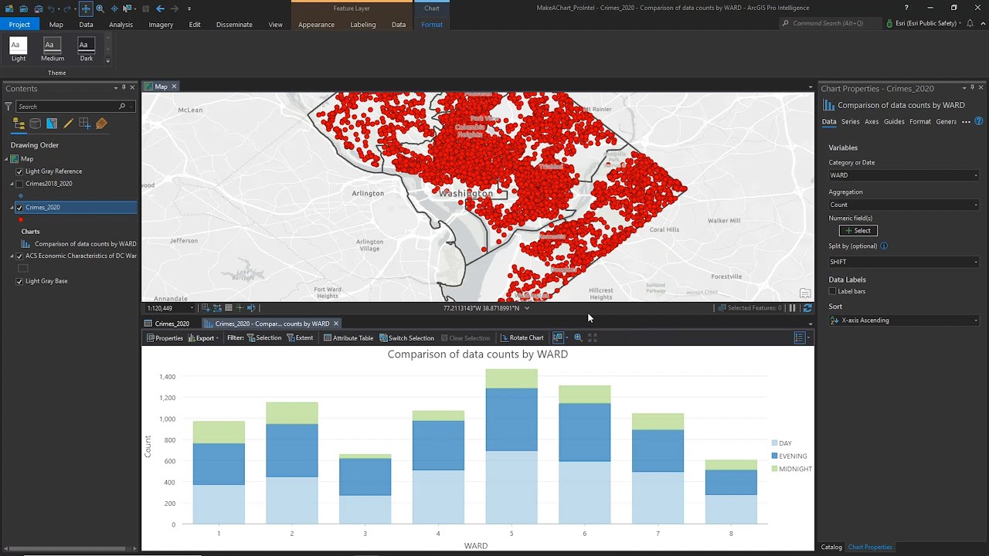Toggle filter by Extent
The image size is (989, 556).
coord(300,337)
